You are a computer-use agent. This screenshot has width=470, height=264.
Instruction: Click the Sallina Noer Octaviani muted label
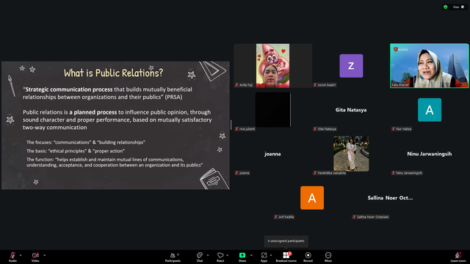[370, 217]
